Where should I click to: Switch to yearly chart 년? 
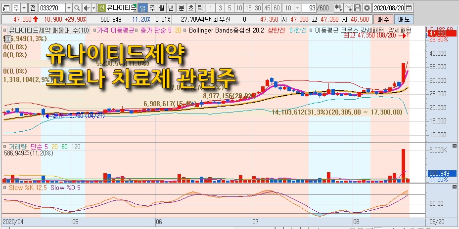(171, 8)
